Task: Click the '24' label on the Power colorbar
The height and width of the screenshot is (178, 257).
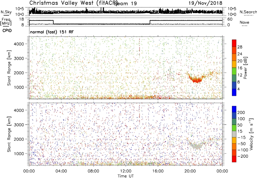Action: click(240, 54)
